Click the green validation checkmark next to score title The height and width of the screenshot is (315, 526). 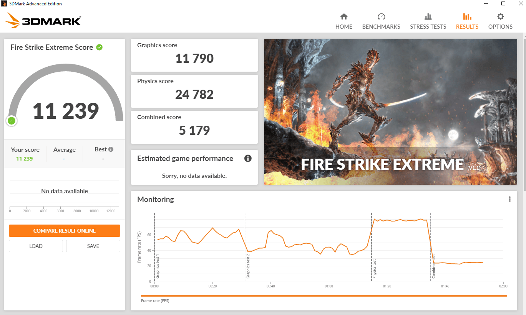(99, 47)
